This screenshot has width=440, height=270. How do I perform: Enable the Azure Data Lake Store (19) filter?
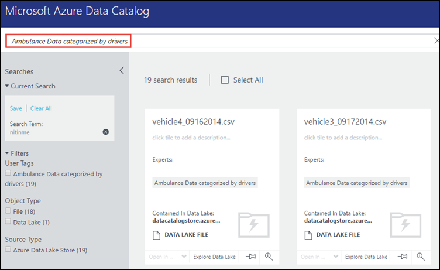(x=8, y=250)
